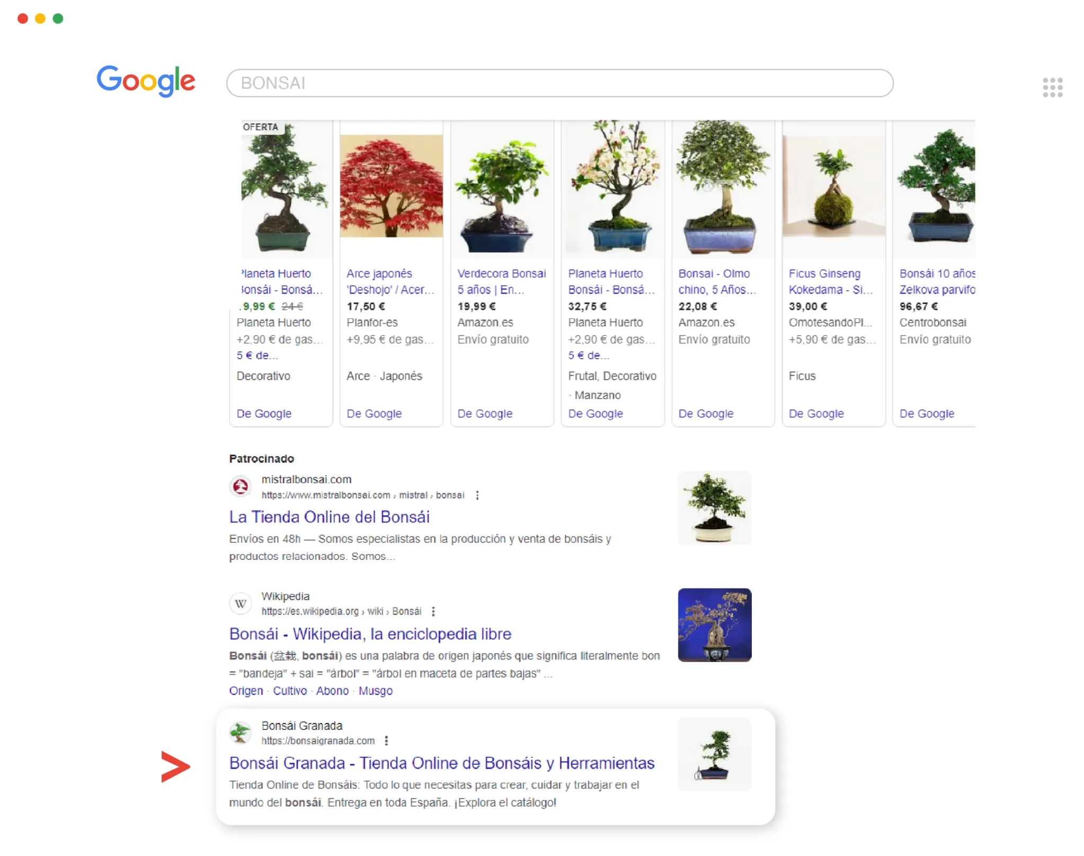Image resolution: width=1084 pixels, height=856 pixels.
Task: Click the mistralbonsai result thumbnail
Action: pyautogui.click(x=715, y=508)
